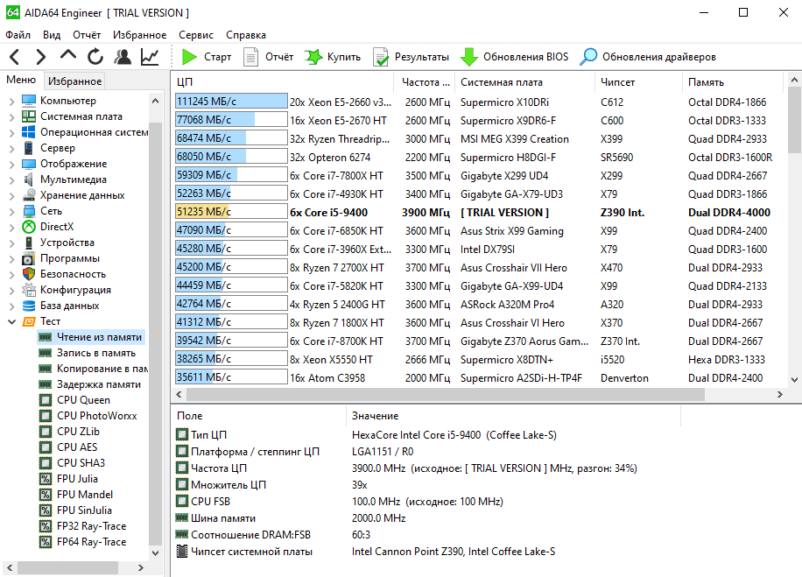This screenshot has height=577, width=802.
Task: Select the FP64 Ray-Trace benchmark icon
Action: 46,542
